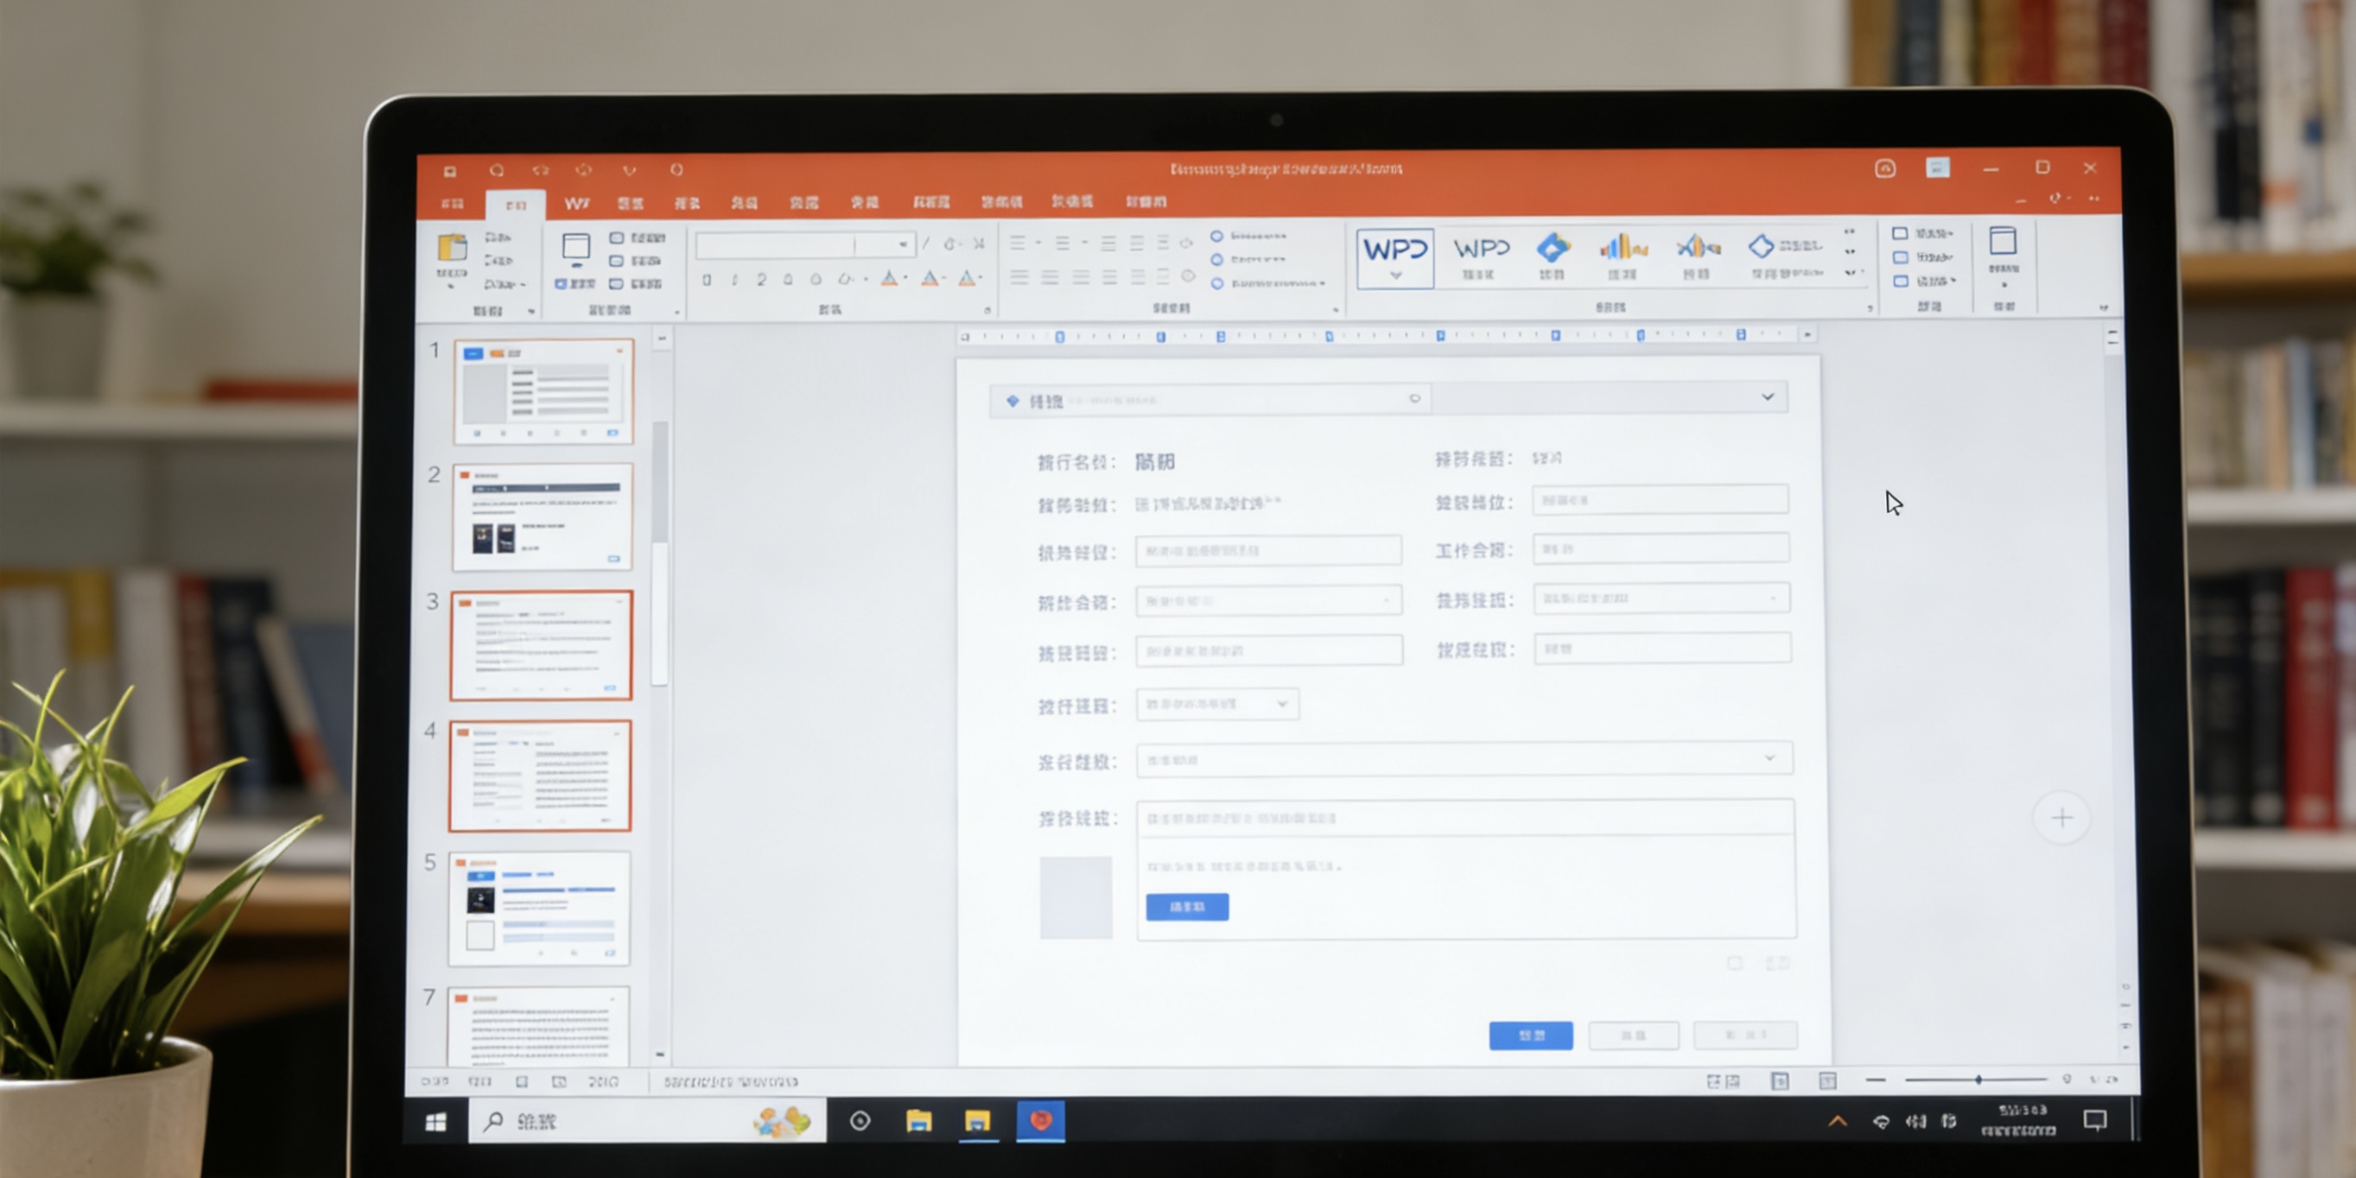Open the WPD tool dropdown in the ribbon
The width and height of the screenshot is (2356, 1178).
[1394, 276]
